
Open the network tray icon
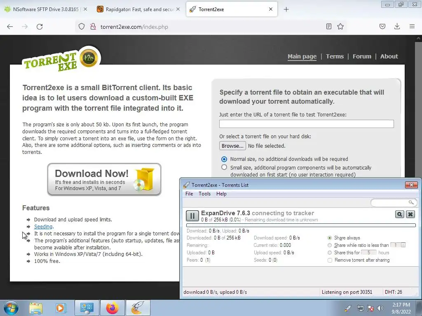coord(360,309)
